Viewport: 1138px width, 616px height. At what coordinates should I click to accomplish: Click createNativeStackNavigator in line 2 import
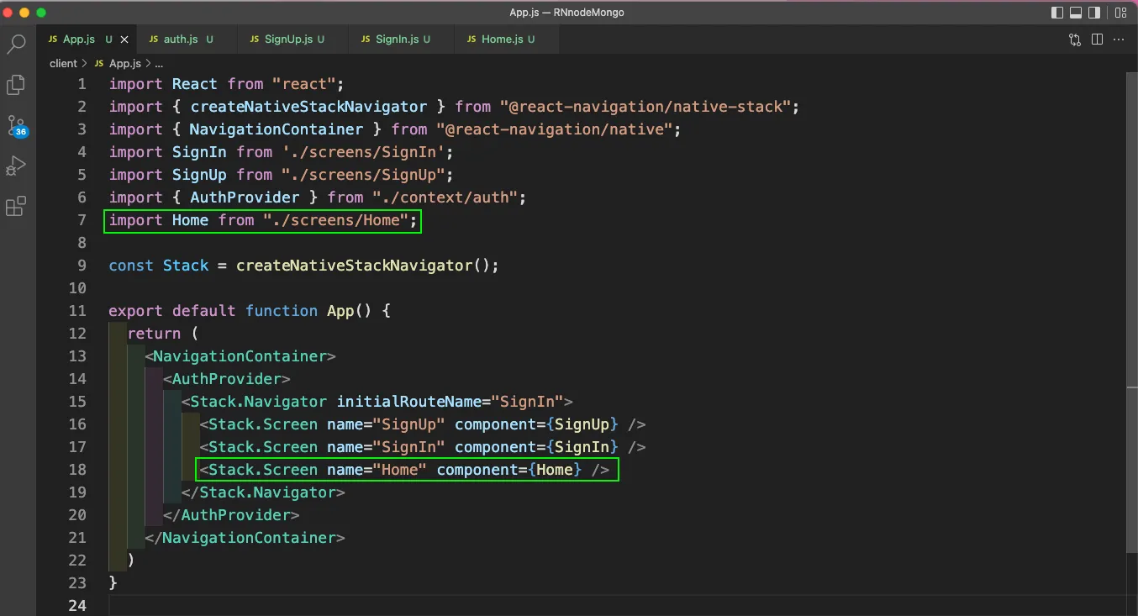tap(308, 107)
